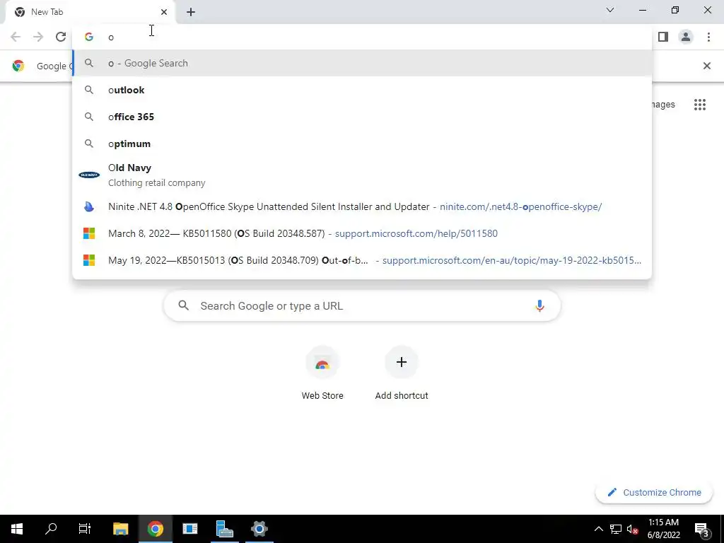Screen dimensions: 724x543
Task: Click the network tray icon
Action: [x=616, y=529]
